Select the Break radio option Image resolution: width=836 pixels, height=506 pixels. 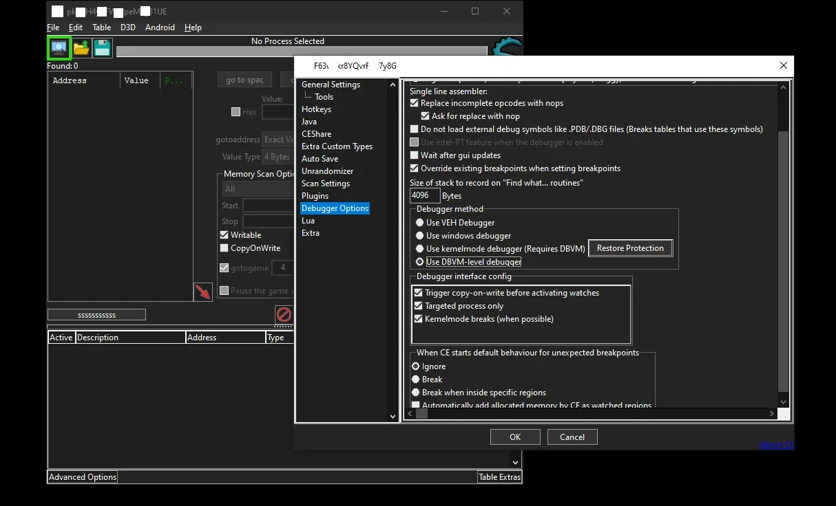[x=416, y=379]
